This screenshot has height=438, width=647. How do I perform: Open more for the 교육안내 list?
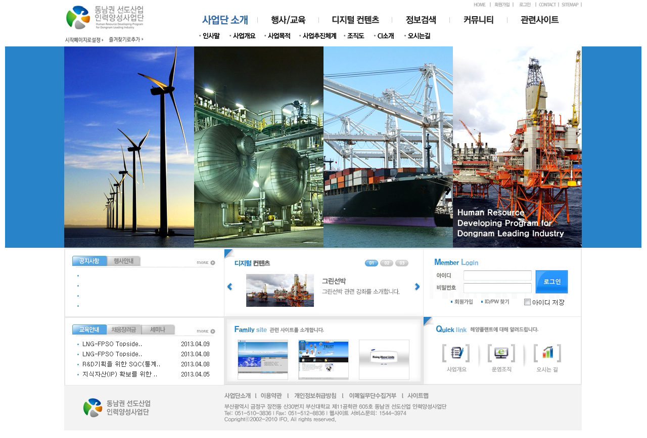pyautogui.click(x=206, y=332)
